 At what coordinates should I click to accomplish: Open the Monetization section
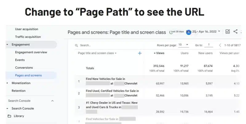tap(21, 83)
